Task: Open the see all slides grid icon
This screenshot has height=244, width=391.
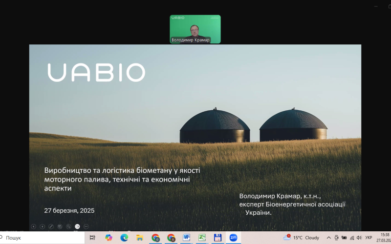Action: coord(60,226)
